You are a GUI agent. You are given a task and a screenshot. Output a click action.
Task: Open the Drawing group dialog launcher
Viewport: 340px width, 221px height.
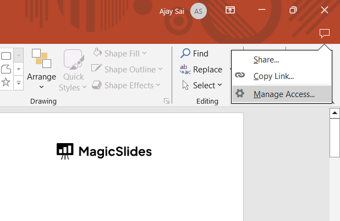166,101
